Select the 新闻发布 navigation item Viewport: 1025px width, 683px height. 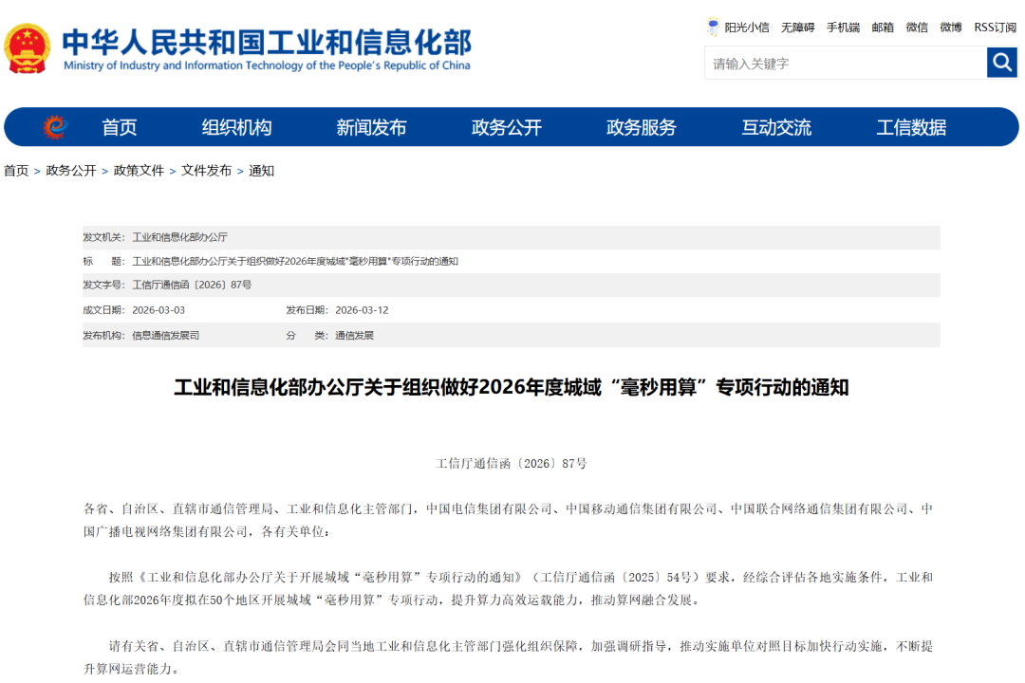(x=371, y=127)
